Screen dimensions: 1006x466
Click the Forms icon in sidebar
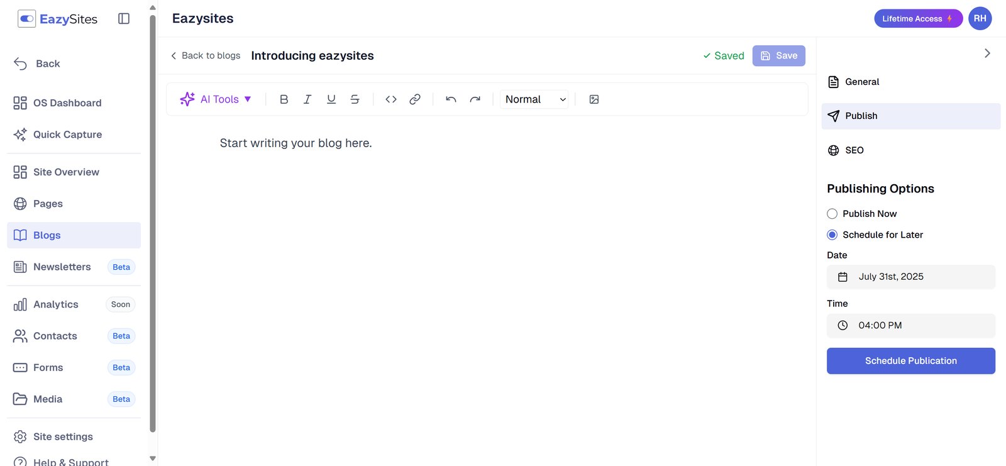pyautogui.click(x=20, y=367)
